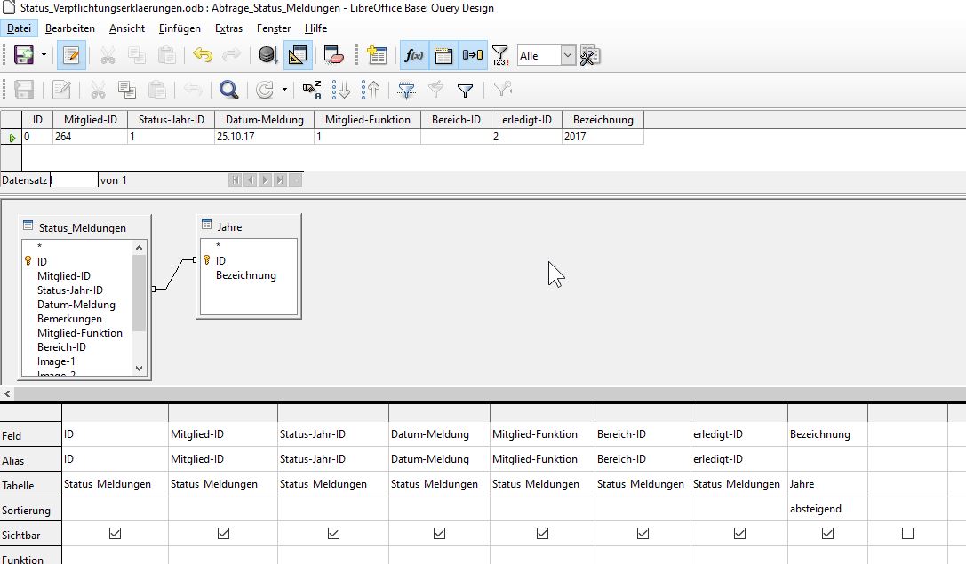Click the Save query icon
The image size is (966, 564).
pos(24,55)
